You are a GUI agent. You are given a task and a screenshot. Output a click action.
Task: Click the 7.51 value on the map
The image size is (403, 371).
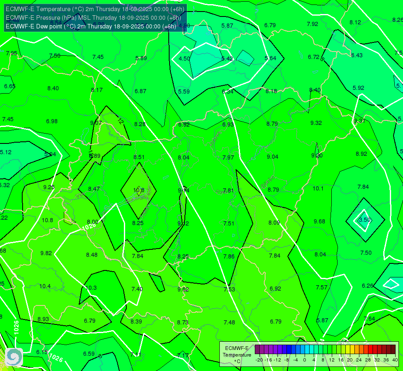tap(229, 223)
